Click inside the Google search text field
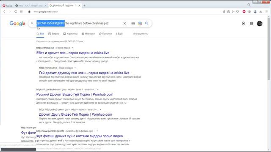271x152 pixels. 79,23
